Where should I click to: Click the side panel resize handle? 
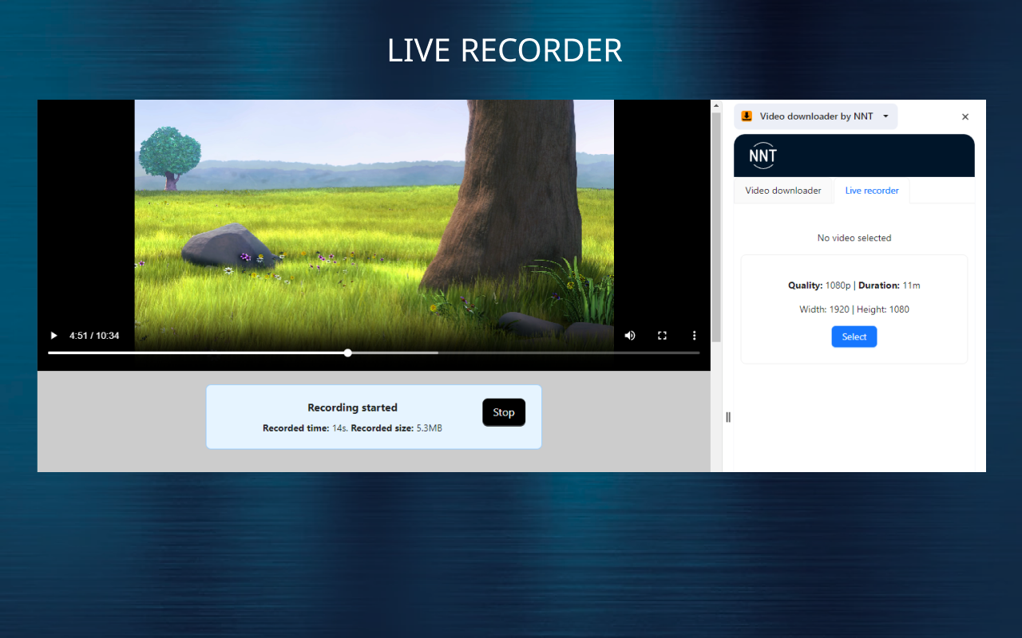[728, 417]
